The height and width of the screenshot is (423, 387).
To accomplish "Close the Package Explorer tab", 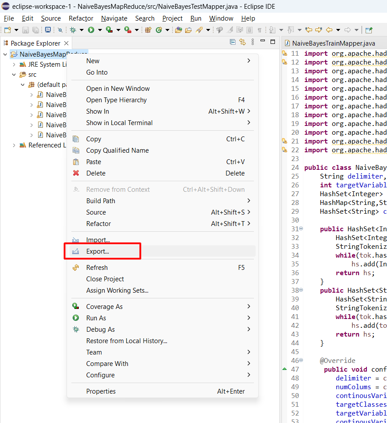I will click(67, 43).
